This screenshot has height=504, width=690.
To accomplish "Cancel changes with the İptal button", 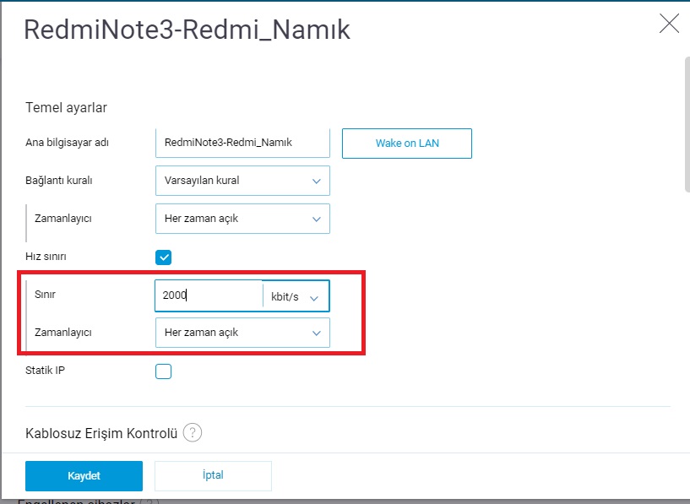I will coord(213,476).
